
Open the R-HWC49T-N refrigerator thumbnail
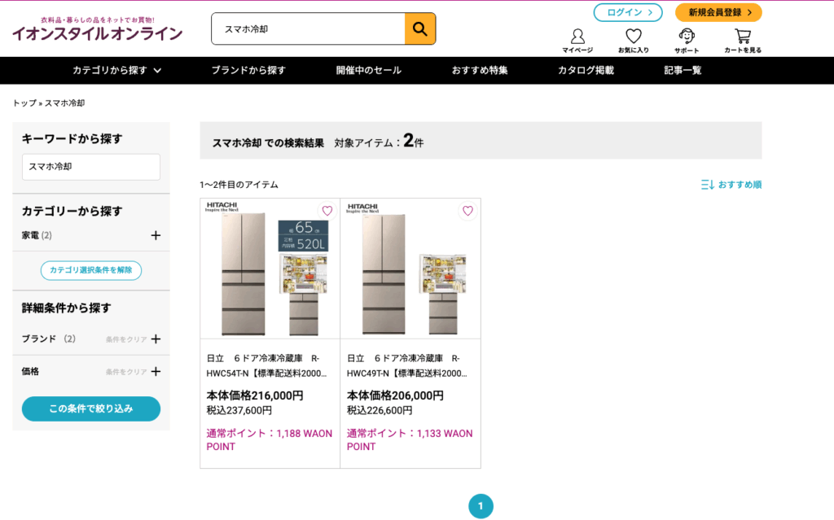(410, 269)
